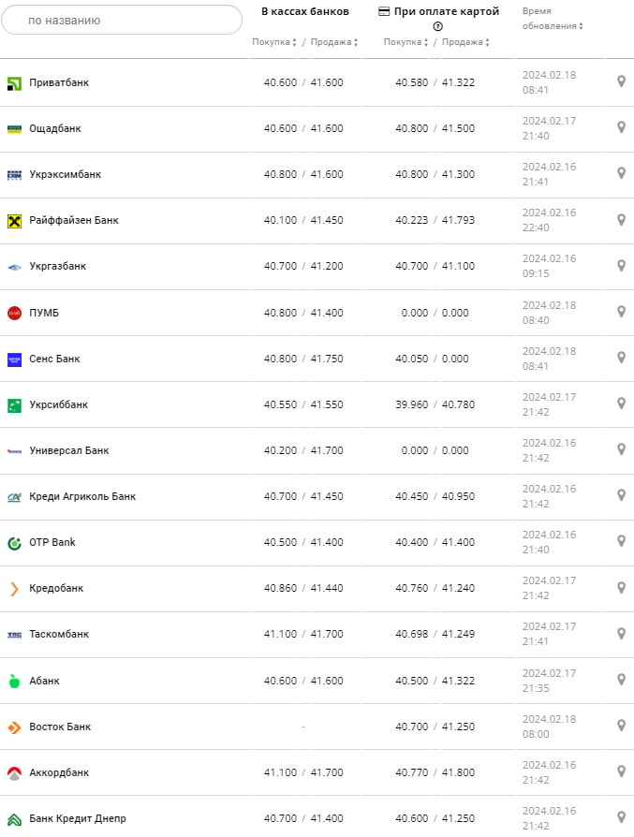Image resolution: width=634 pixels, height=837 pixels.
Task: Click the help question mark under card payment
Action: click(x=437, y=26)
